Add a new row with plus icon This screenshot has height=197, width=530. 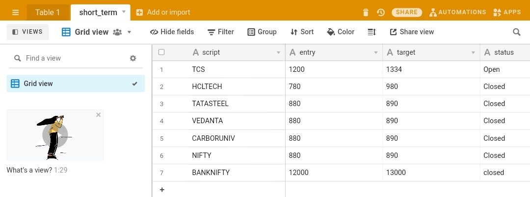coord(162,190)
